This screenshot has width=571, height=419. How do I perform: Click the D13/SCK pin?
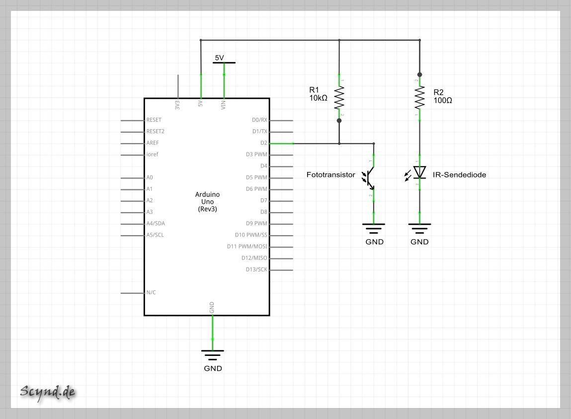[281, 270]
